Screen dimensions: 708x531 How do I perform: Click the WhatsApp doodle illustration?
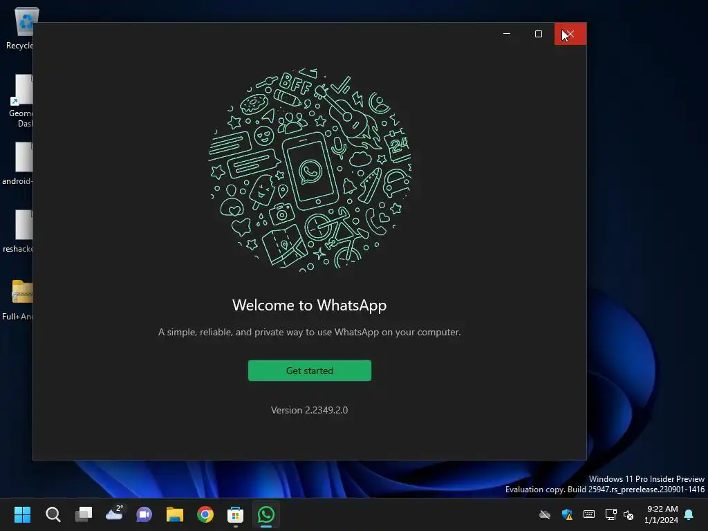(x=310, y=169)
